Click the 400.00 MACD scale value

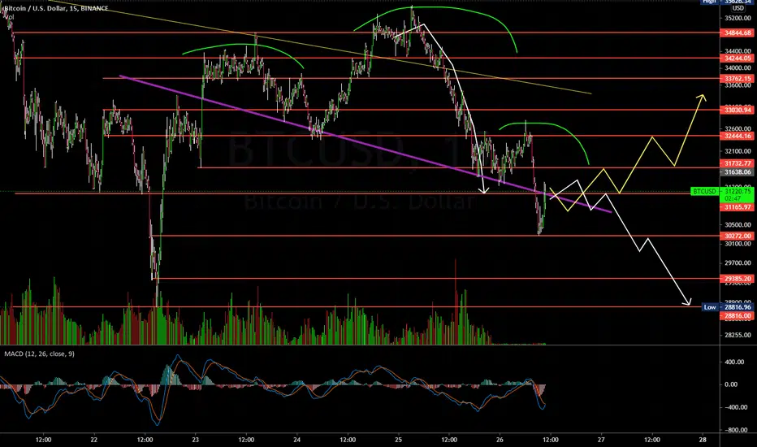[x=734, y=362]
